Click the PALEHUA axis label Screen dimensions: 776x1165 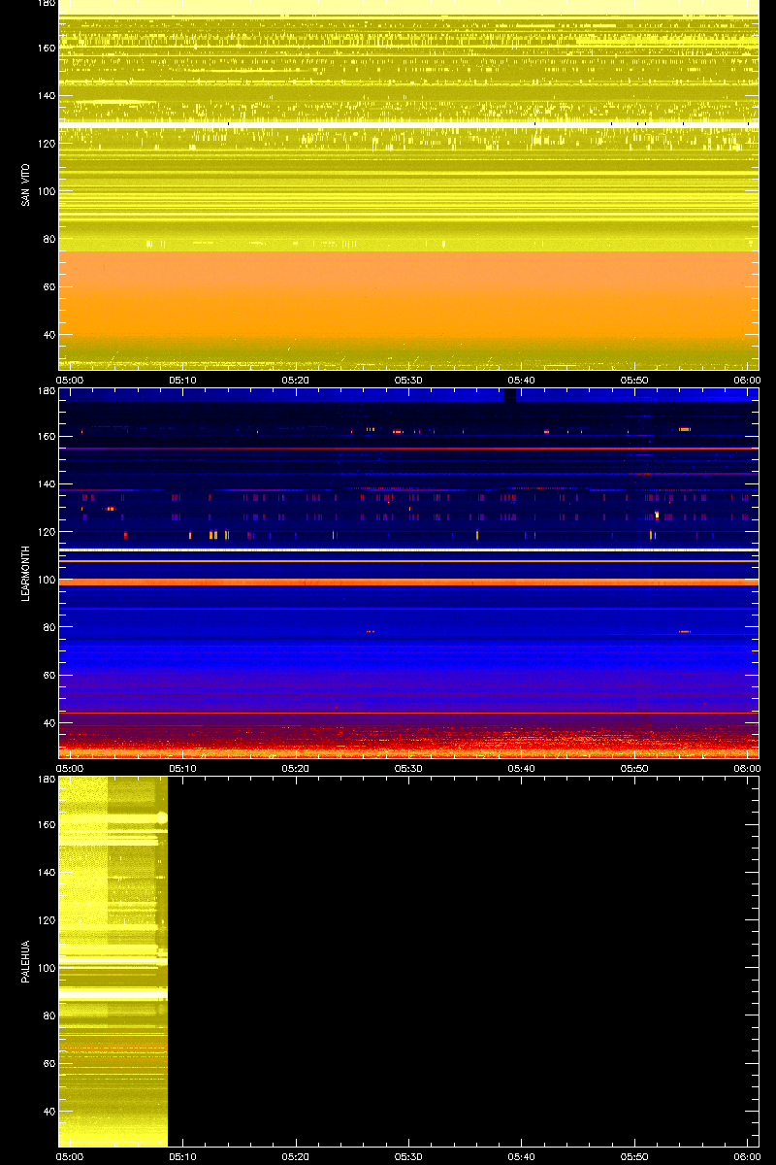(x=26, y=962)
